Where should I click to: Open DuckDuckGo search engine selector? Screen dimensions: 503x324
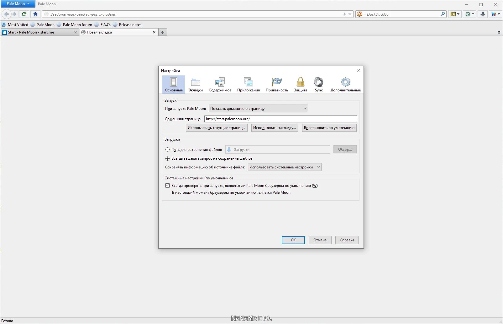361,14
